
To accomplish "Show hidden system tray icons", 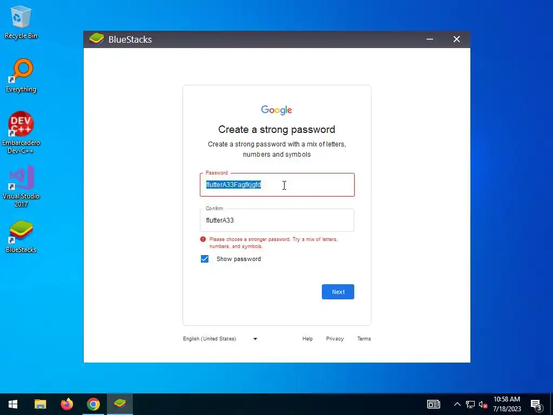I will coord(457,404).
